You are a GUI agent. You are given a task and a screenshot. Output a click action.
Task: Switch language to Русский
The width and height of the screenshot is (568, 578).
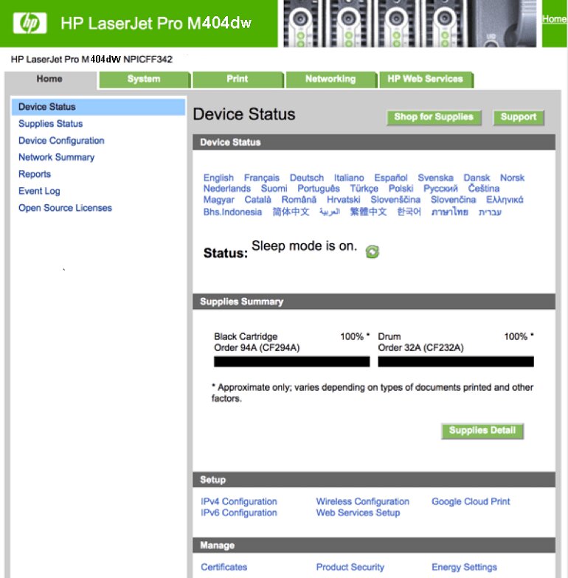coord(440,189)
